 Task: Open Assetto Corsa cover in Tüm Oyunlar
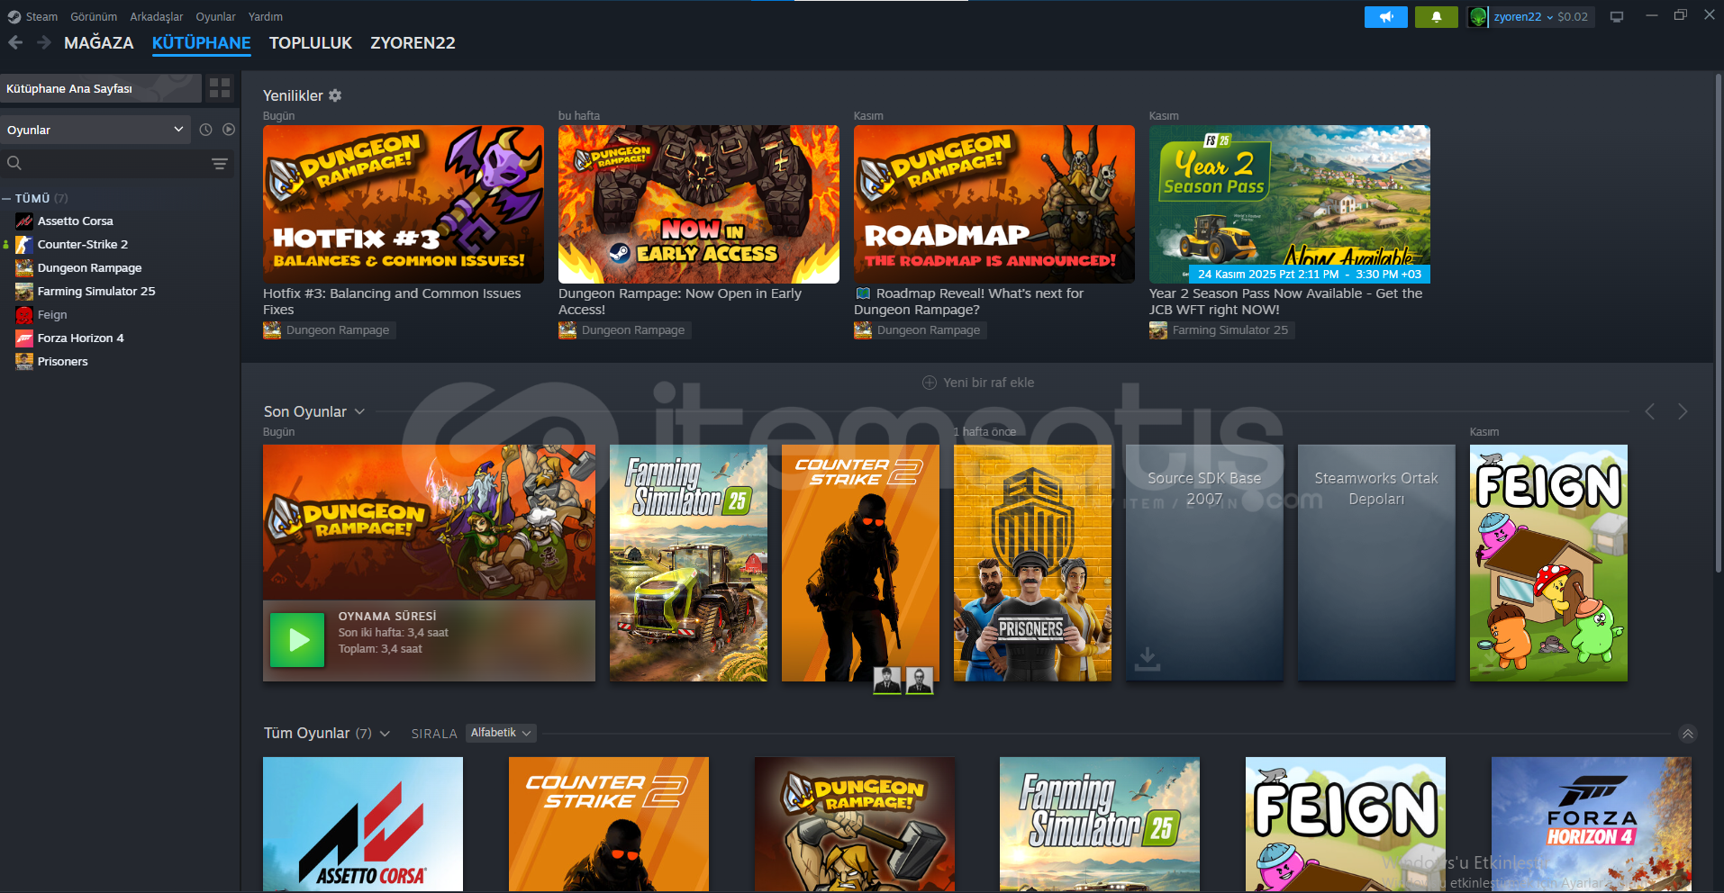(x=363, y=825)
